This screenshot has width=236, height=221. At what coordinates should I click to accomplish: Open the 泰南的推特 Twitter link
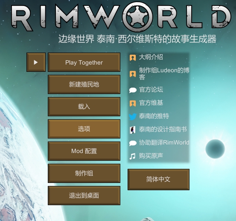[x=154, y=116]
